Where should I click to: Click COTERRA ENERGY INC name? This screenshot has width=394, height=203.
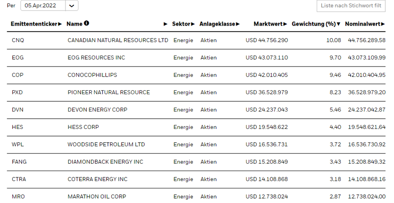[x=97, y=179]
